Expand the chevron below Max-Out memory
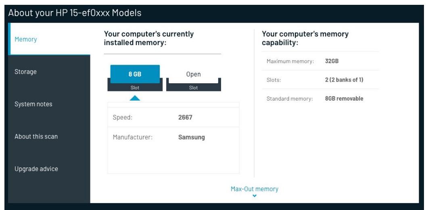The height and width of the screenshot is (210, 428). (255, 196)
